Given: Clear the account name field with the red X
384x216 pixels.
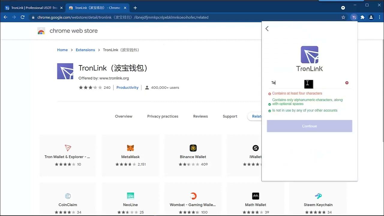Looking at the screenshot, I should (x=347, y=83).
